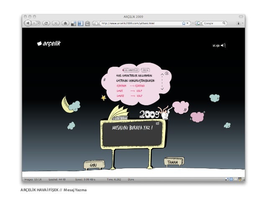Click the trash-bin style toolbar icon
The height and width of the screenshot is (200, 267).
tap(87, 23)
